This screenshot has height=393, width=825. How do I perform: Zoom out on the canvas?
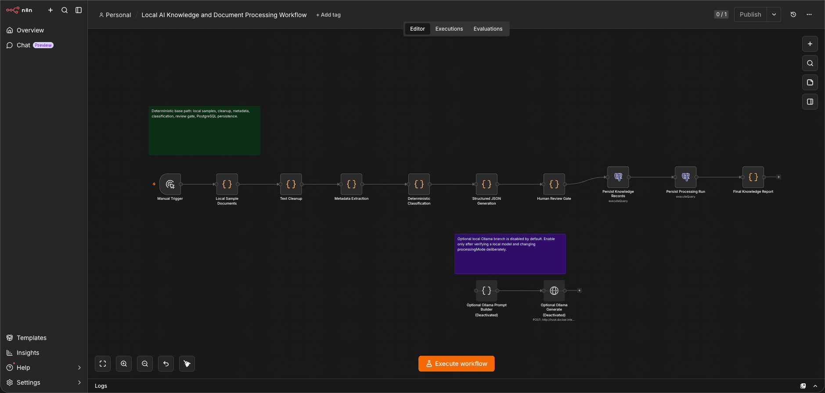click(x=145, y=364)
